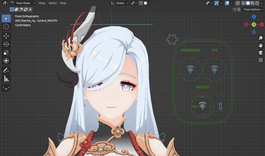Open the Global transform orientation dropdown
The image size is (265, 156).
click(119, 3)
